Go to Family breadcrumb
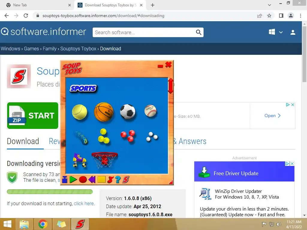Screen dimensions: 307x230 coord(49,49)
